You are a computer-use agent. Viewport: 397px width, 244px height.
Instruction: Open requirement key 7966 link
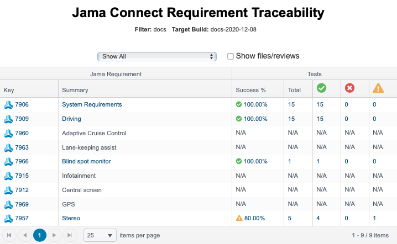[x=22, y=161]
